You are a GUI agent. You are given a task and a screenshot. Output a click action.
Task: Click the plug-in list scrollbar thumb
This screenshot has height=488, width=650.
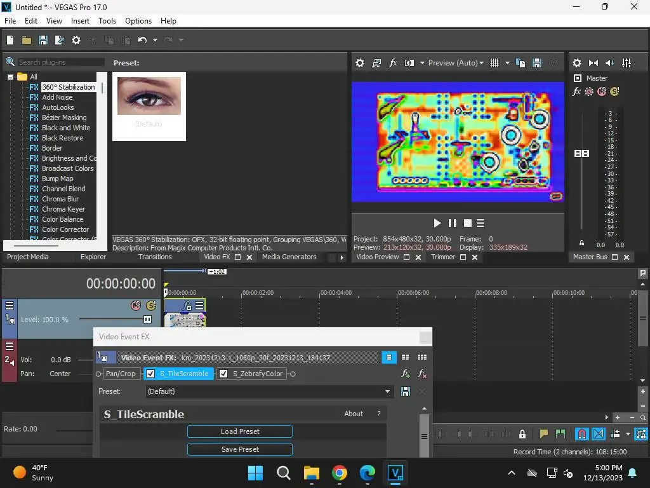click(102, 88)
